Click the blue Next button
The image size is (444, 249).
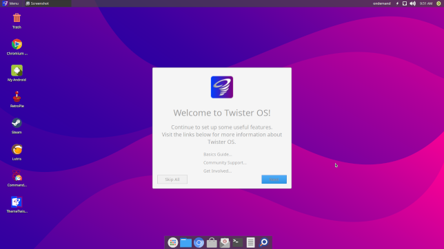(274, 180)
